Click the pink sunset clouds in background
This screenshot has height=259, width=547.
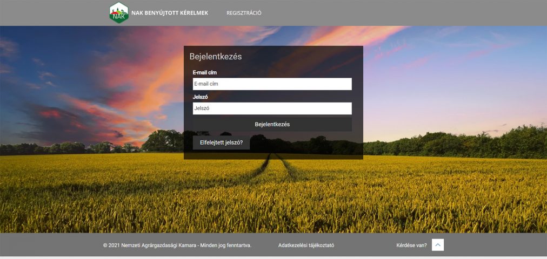(135, 81)
